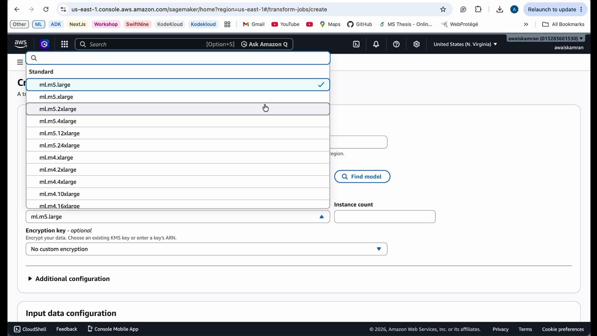
Task: Choose ml.m5.4xlarge from the list
Action: (178, 121)
